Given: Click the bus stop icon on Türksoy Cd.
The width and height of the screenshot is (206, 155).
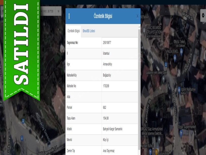Looking at the screenshot, I should (22, 138).
